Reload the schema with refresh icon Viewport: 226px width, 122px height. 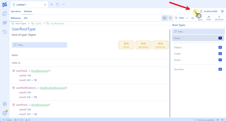pos(195,11)
